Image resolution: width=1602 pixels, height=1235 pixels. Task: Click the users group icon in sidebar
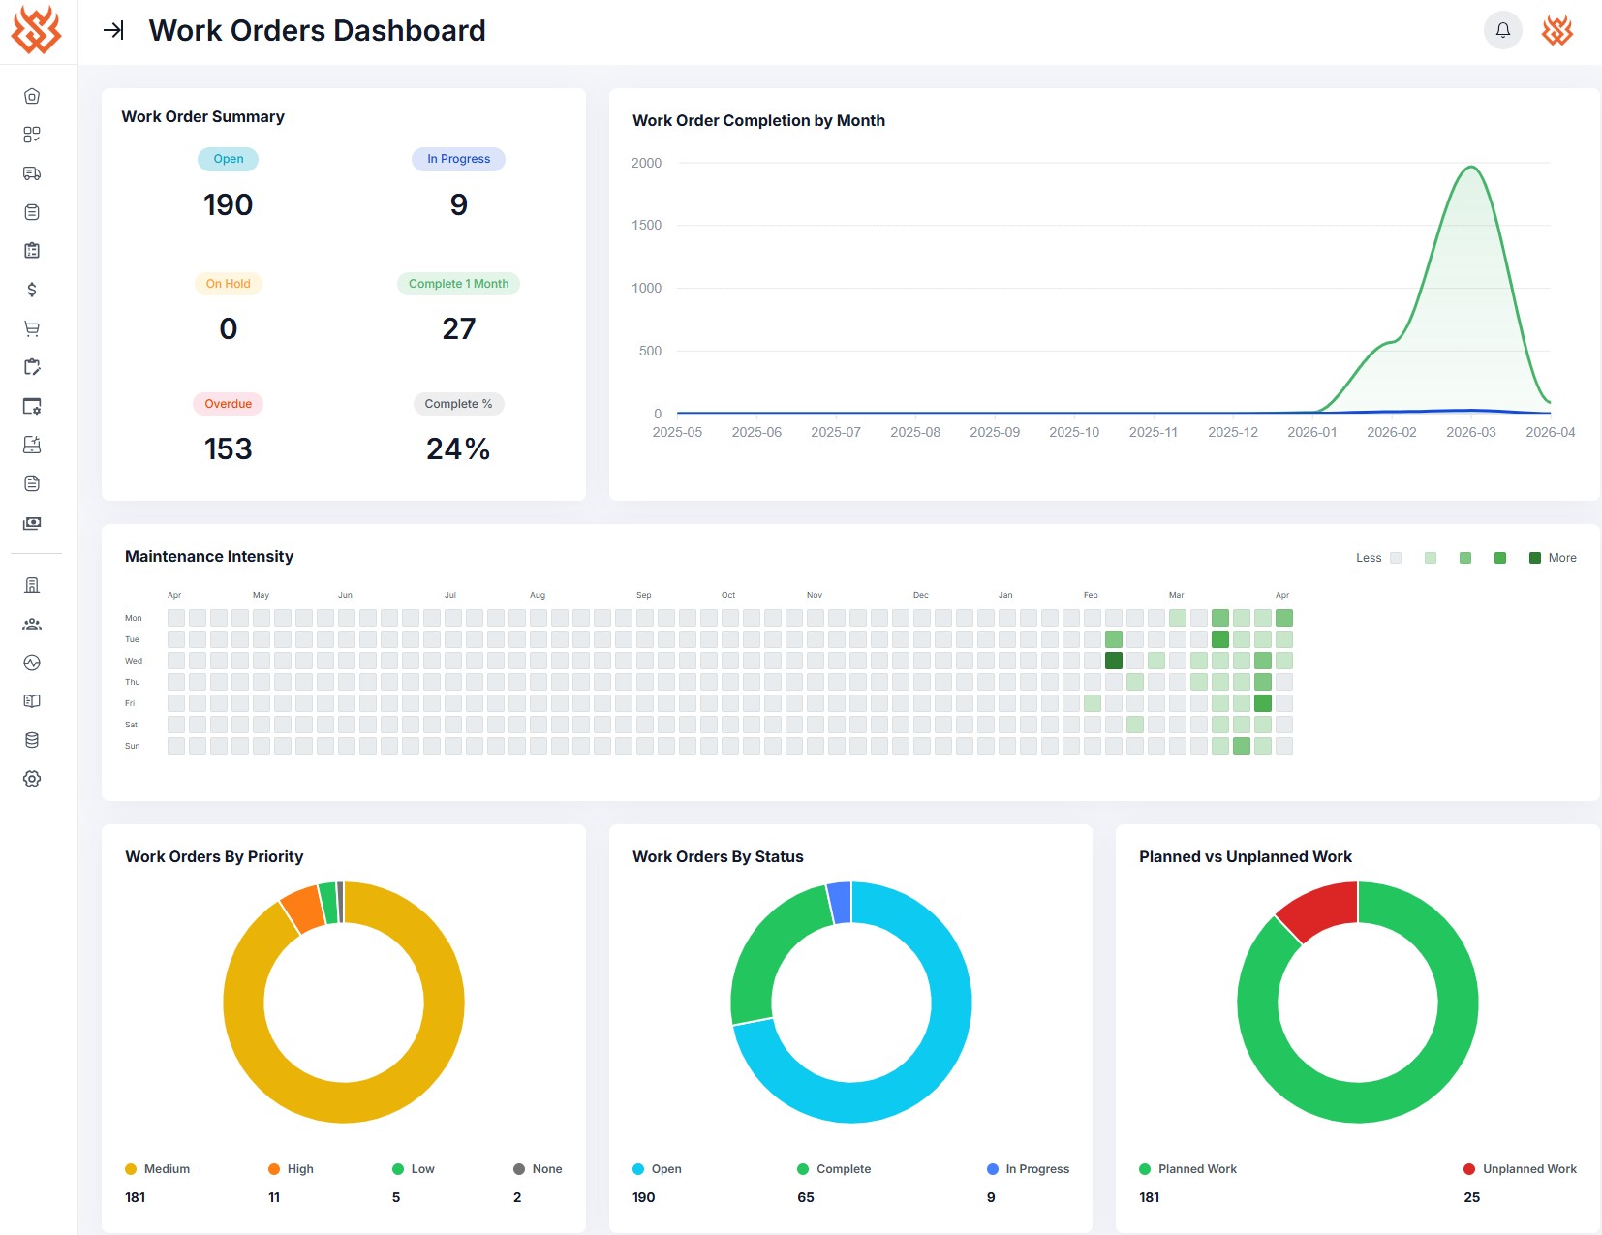[x=32, y=624]
